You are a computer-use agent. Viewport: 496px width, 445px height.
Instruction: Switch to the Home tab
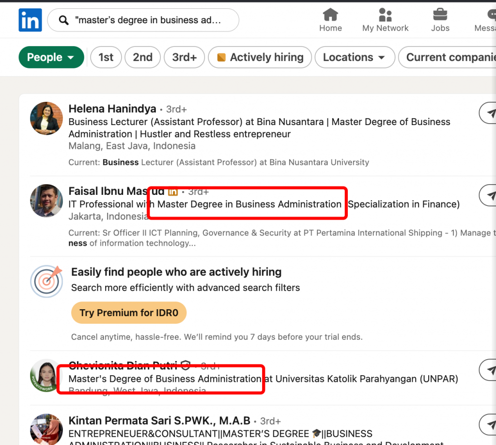330,20
